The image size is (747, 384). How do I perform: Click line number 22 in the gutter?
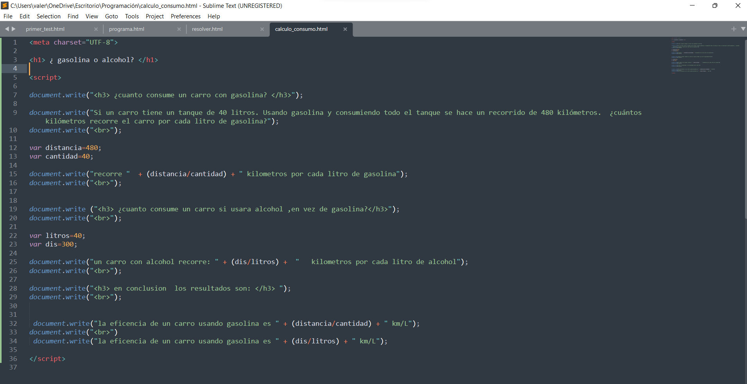pyautogui.click(x=13, y=236)
